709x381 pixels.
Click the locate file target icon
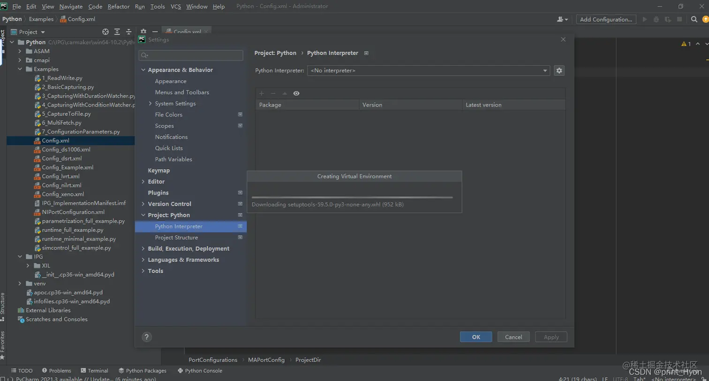click(x=106, y=32)
